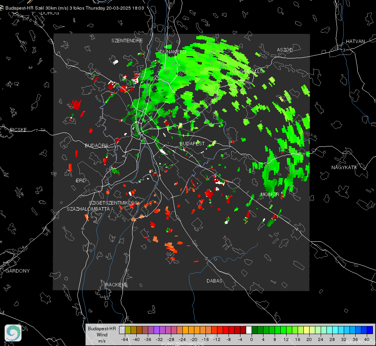This screenshot has width=376, height=346.
Task: Click the BICSKE town label
Action: click(x=18, y=130)
